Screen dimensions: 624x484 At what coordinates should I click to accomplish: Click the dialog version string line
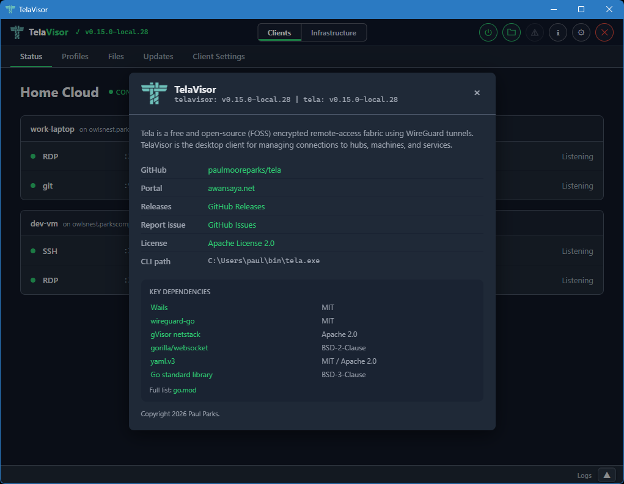coord(286,99)
